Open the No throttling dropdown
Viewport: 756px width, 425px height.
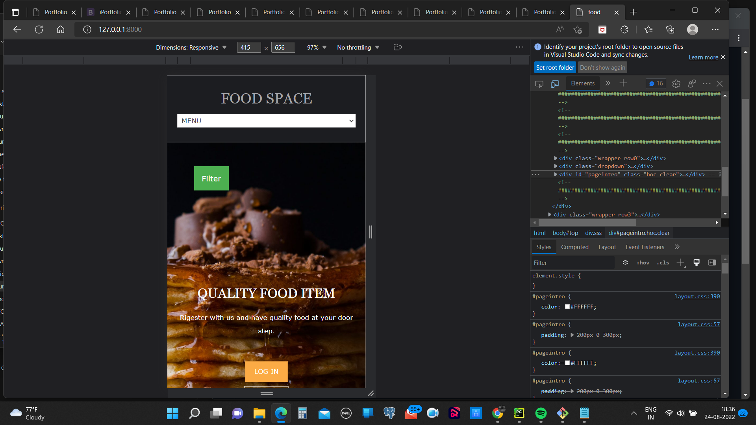(x=358, y=47)
